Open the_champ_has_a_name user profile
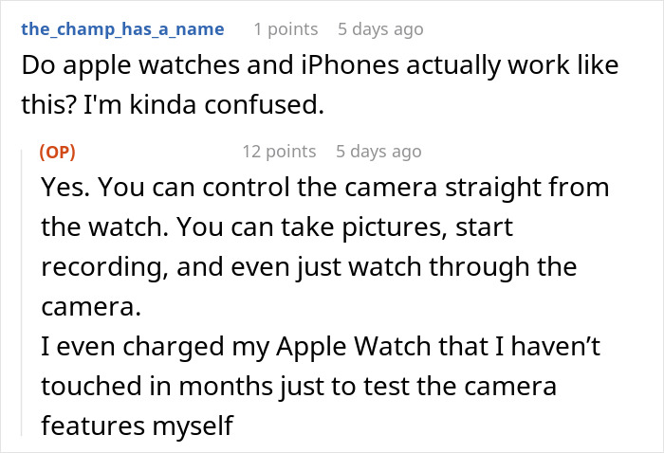This screenshot has width=664, height=453. coord(122,28)
